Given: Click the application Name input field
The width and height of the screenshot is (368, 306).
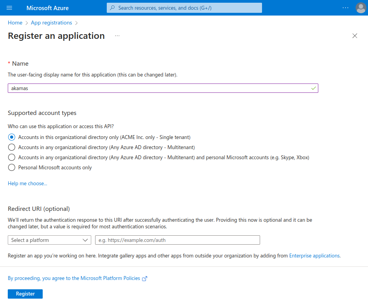Looking at the screenshot, I should (x=159, y=88).
